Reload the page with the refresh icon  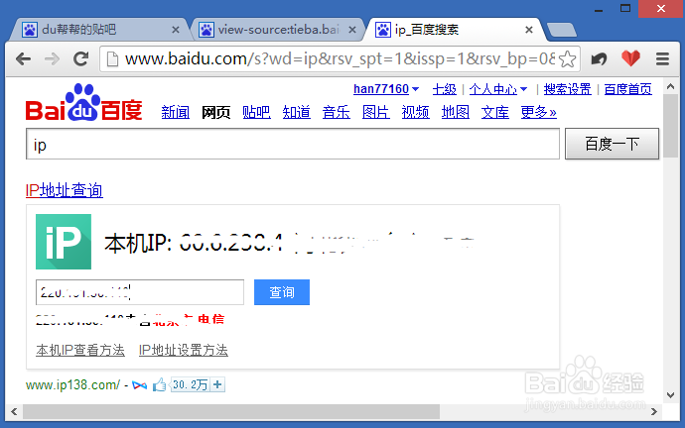(x=80, y=58)
